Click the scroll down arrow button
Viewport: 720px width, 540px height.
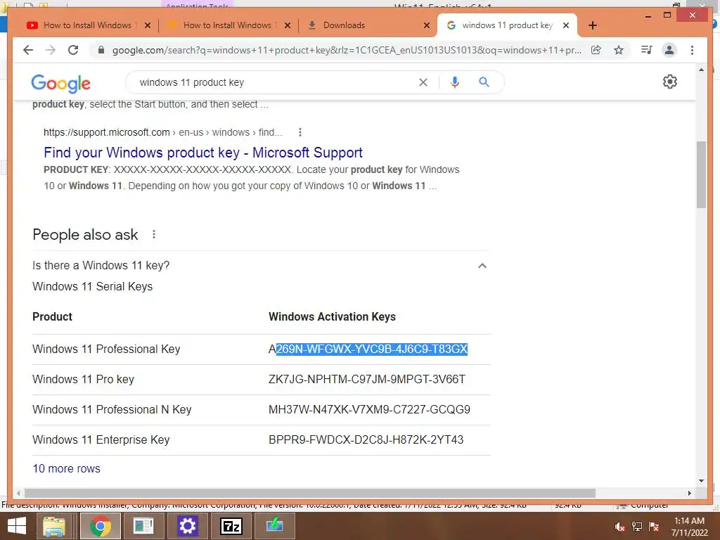click(701, 481)
